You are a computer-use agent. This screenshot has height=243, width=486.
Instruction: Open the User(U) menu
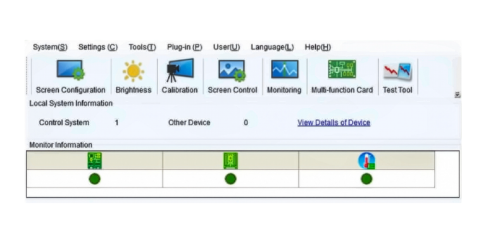pos(227,47)
